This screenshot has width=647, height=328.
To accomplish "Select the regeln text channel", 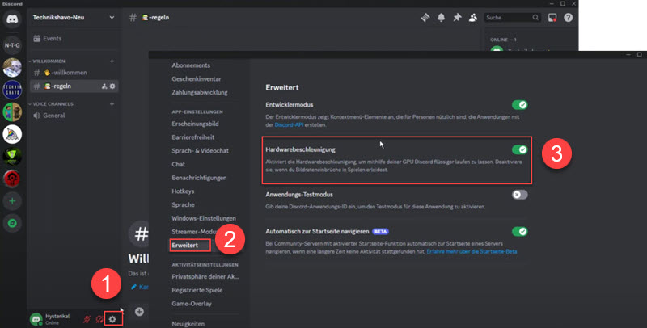I will [x=74, y=86].
